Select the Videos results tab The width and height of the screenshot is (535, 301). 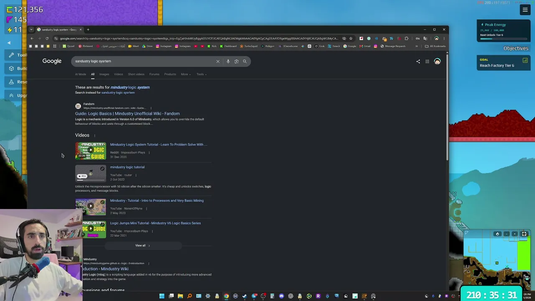[x=119, y=74]
